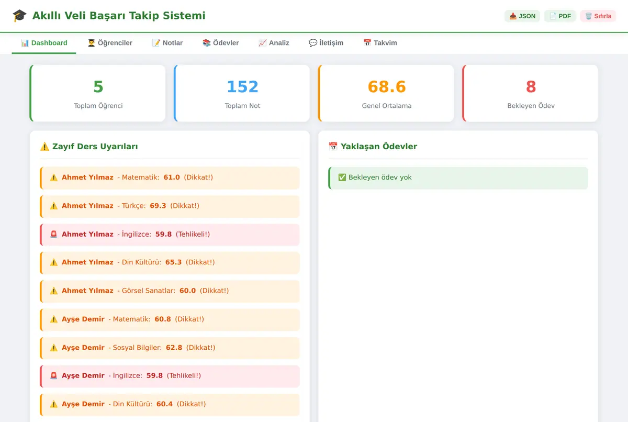
Task: Go to the Notlar tab
Action: [x=167, y=43]
